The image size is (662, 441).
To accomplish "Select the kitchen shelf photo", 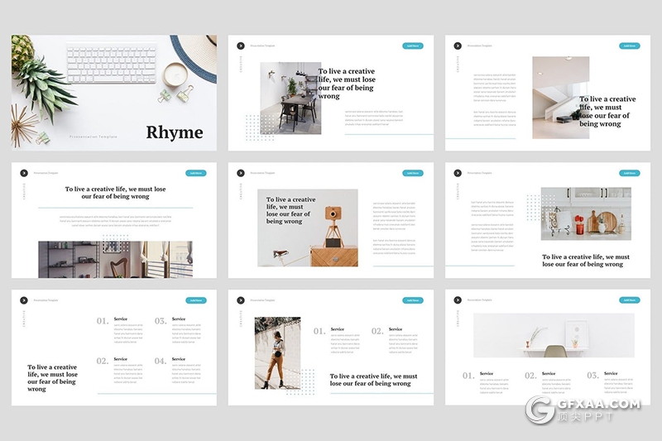I will (x=586, y=213).
